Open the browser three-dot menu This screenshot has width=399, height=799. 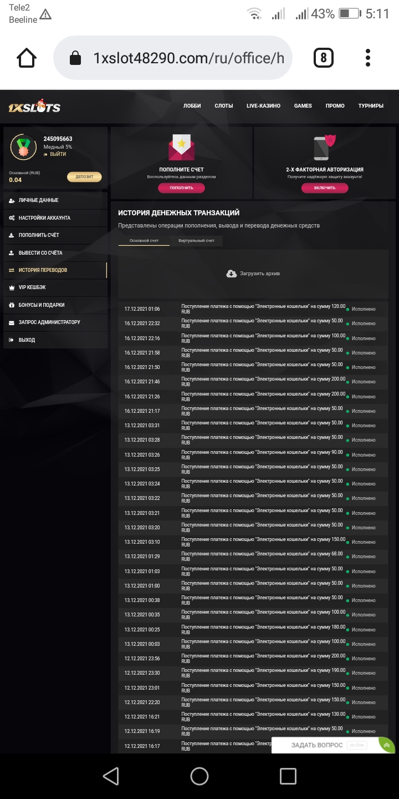coord(368,58)
